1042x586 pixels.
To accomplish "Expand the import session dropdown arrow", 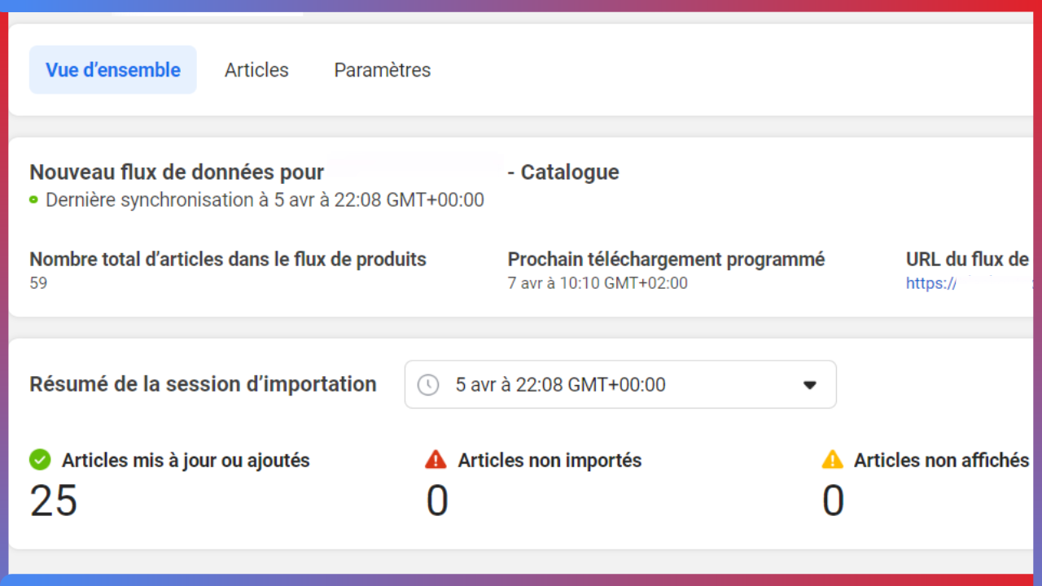I will [809, 385].
